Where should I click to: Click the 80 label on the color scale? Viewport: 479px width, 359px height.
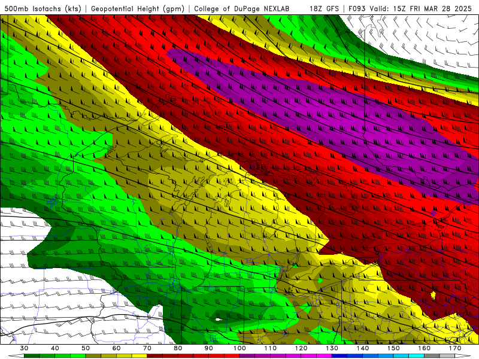178,348
